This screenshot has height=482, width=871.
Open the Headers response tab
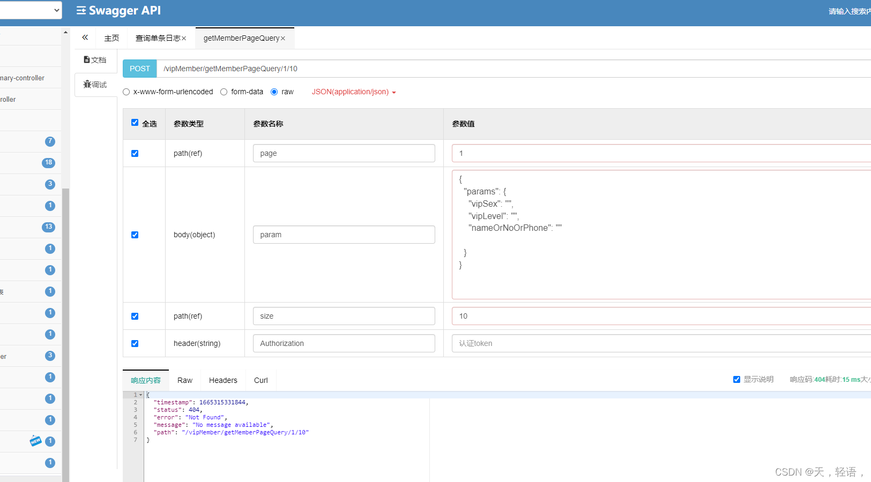click(x=223, y=380)
